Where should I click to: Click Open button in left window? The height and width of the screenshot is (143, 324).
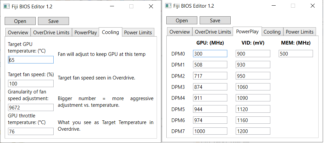point(20,21)
